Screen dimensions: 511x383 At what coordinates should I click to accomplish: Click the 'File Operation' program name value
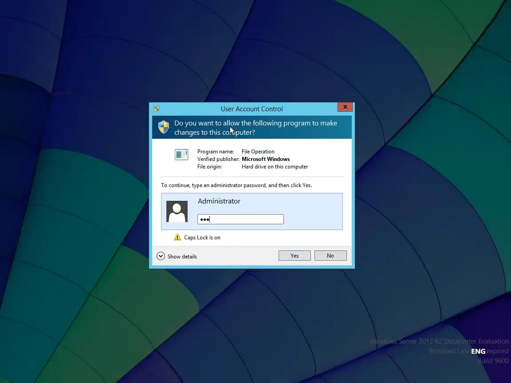(258, 152)
